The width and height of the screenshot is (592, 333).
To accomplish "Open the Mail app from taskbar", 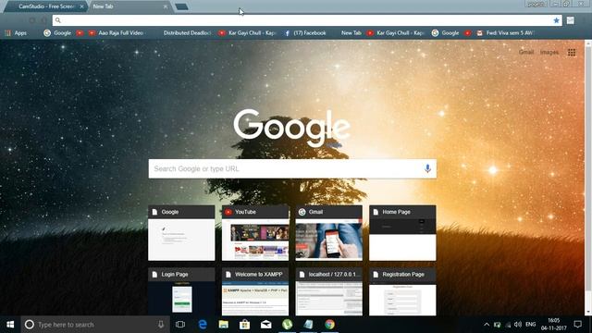I will (x=266, y=325).
